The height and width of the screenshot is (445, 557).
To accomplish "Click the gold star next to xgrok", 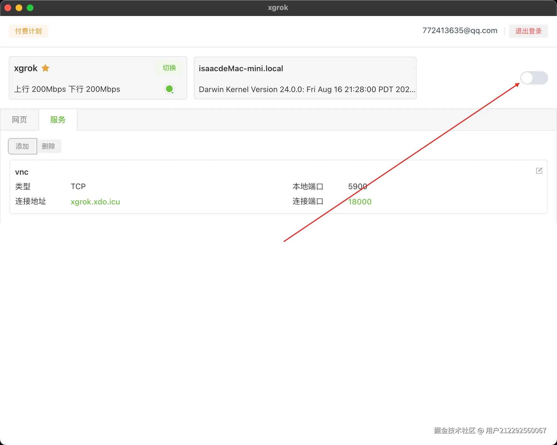I will tap(45, 68).
